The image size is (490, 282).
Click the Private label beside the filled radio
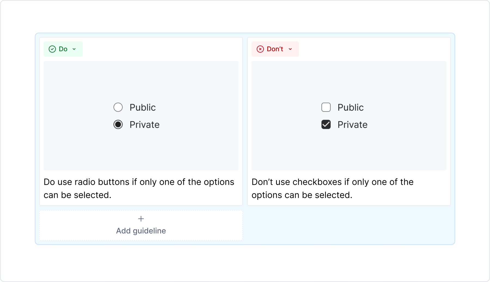(145, 125)
